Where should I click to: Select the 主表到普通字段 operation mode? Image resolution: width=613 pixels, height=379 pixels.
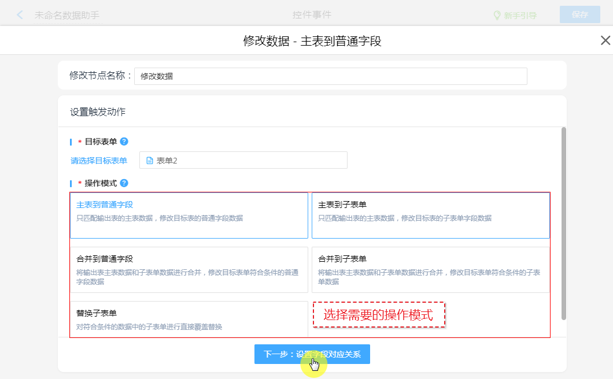click(x=189, y=215)
